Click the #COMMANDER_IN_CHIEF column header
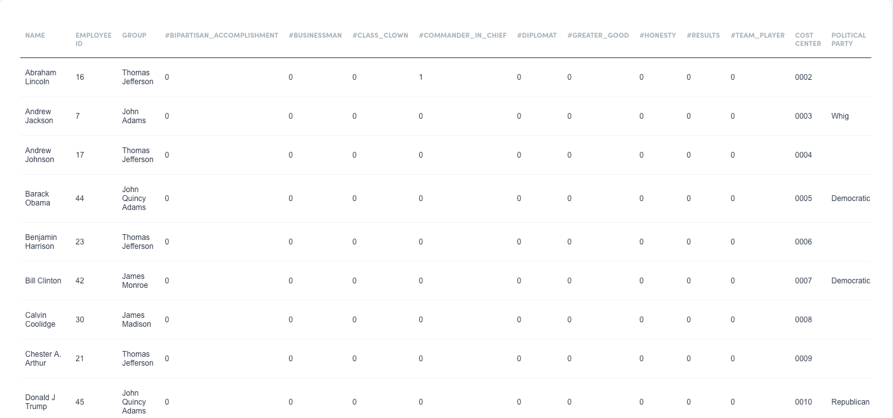The image size is (893, 418). click(x=462, y=36)
